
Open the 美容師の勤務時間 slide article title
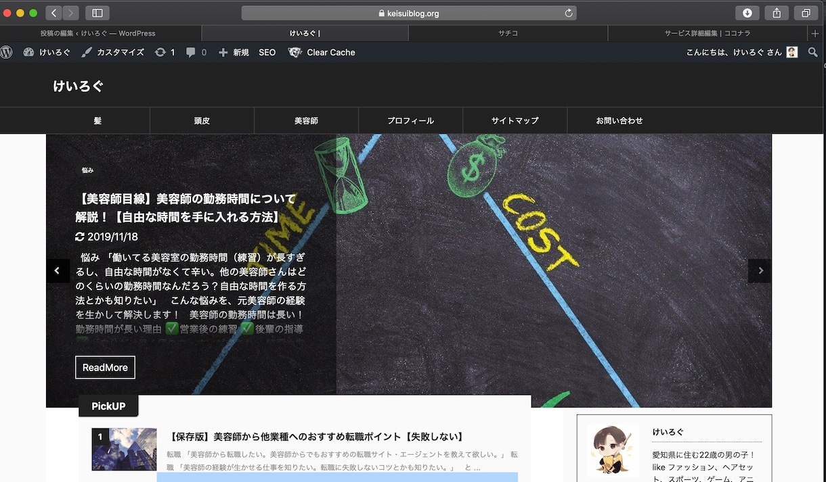coord(186,208)
